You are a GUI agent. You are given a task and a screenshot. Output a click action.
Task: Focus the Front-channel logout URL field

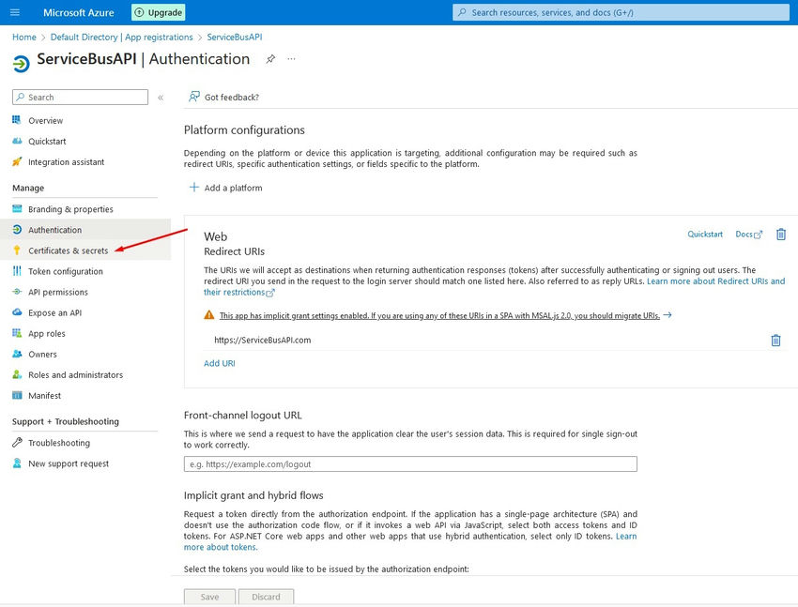410,463
